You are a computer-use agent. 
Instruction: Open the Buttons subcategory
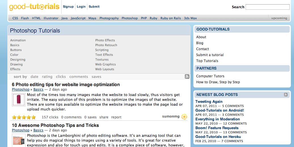[x=16, y=50]
